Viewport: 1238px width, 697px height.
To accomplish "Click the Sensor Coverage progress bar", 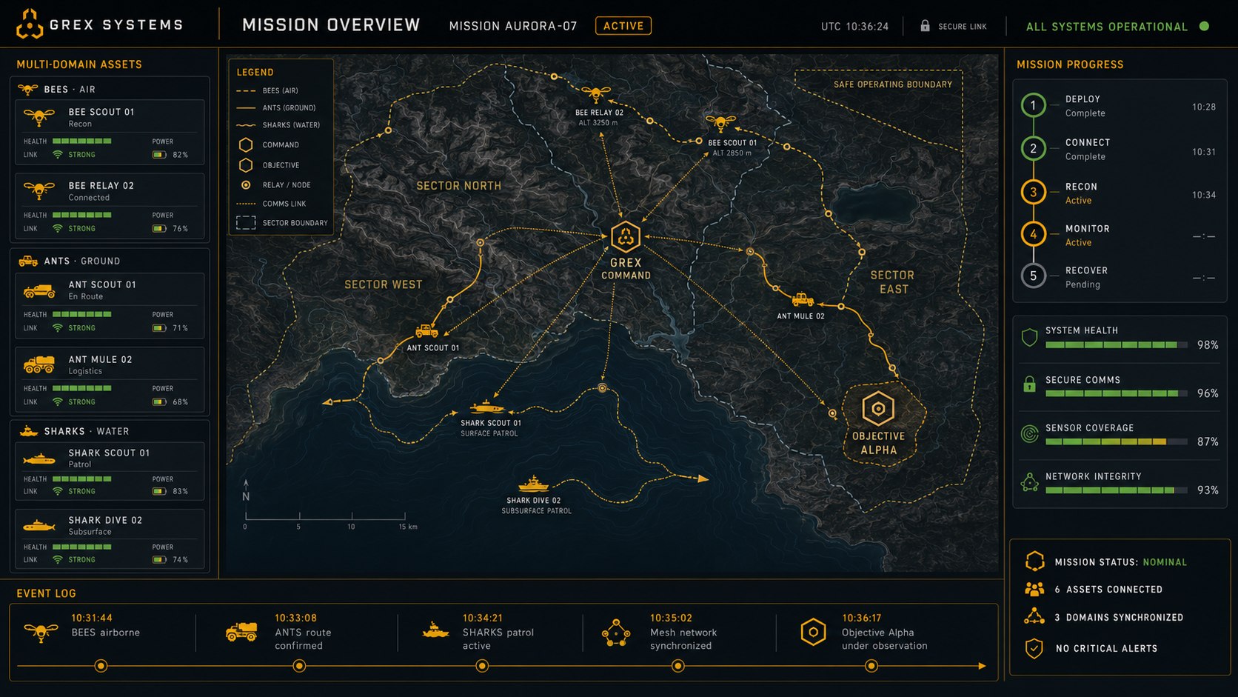I will coord(1116,442).
